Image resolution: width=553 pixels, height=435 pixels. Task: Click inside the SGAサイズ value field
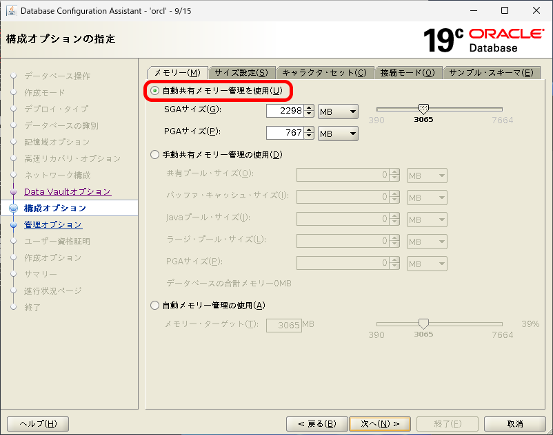284,111
